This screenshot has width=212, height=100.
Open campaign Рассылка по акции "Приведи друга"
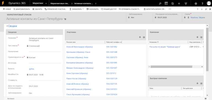165,47
